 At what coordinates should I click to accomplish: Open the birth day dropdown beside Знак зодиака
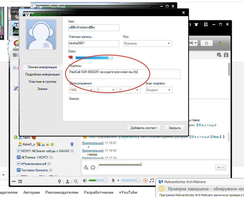[130, 90]
